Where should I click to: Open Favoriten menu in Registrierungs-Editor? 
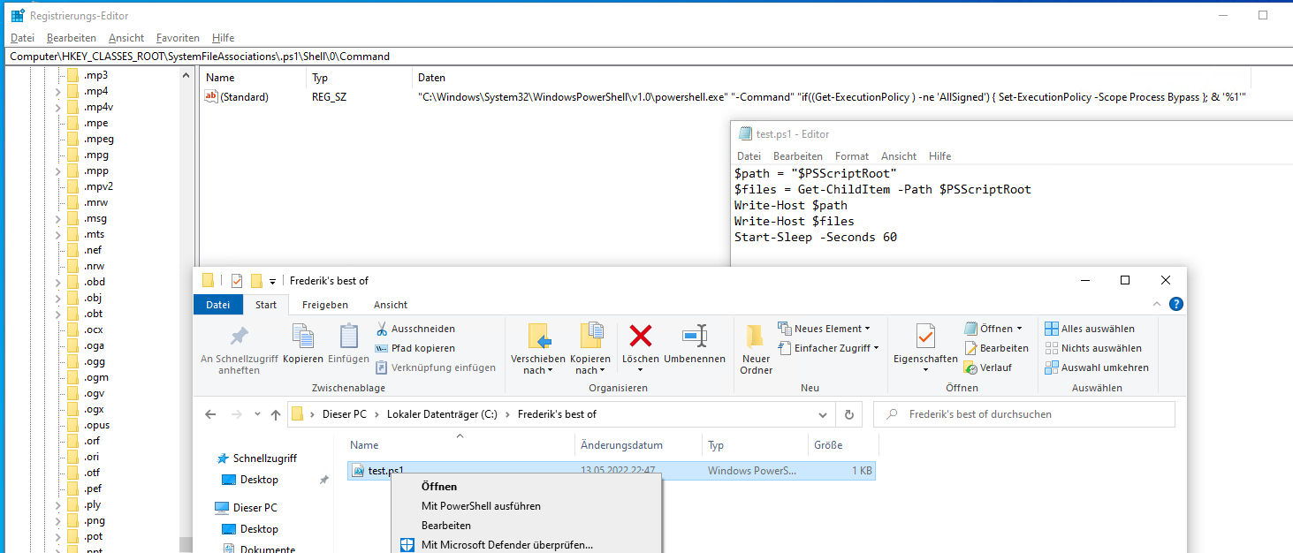point(178,38)
